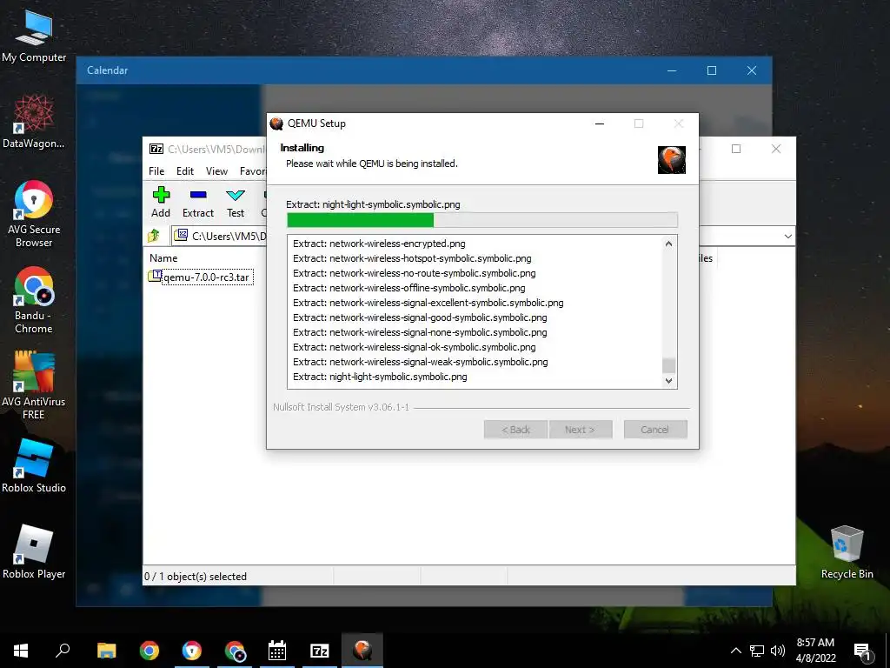The height and width of the screenshot is (668, 890).
Task: Click the 7-Zip address path field
Action: coord(229,236)
